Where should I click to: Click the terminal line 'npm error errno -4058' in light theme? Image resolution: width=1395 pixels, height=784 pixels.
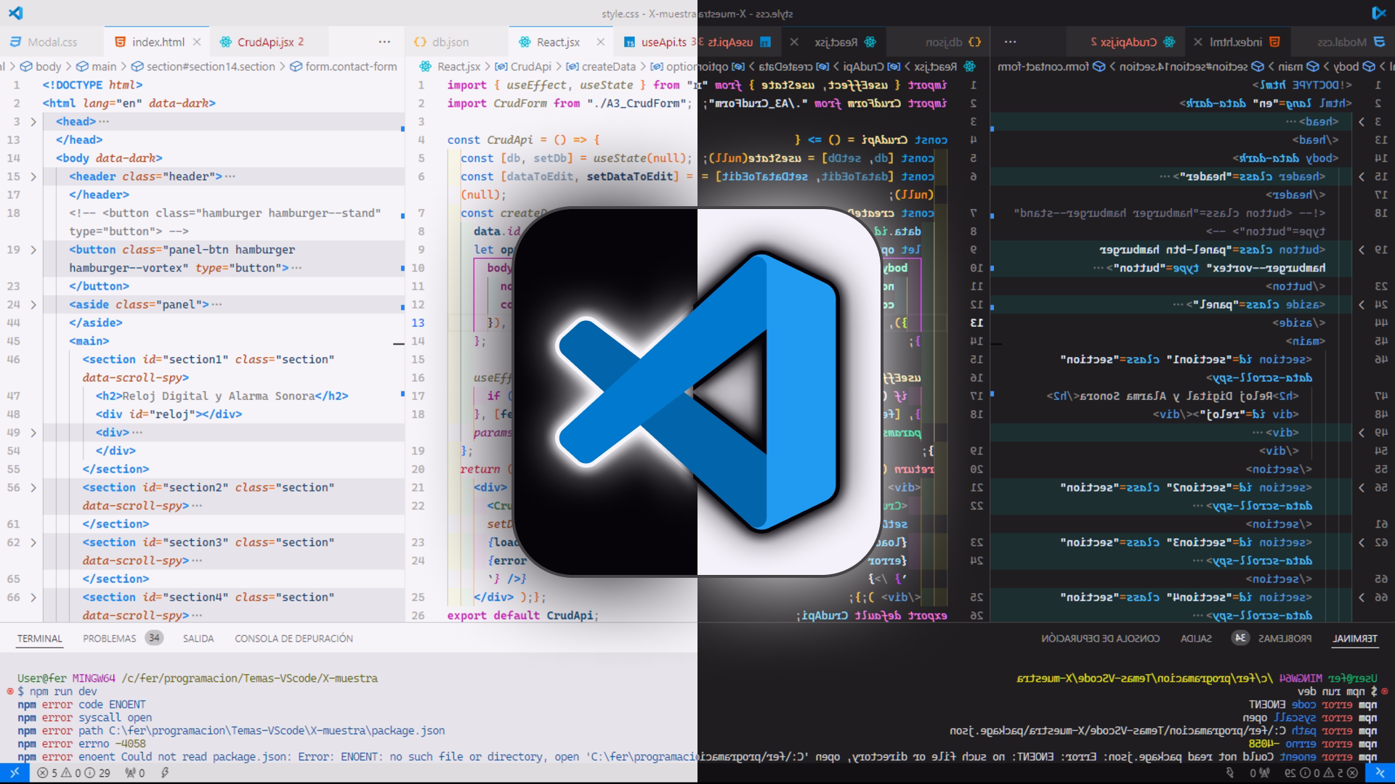(x=81, y=744)
